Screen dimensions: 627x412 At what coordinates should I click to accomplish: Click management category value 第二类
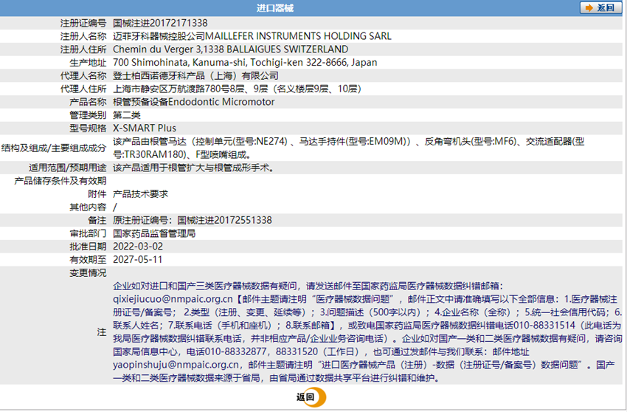pyautogui.click(x=126, y=116)
